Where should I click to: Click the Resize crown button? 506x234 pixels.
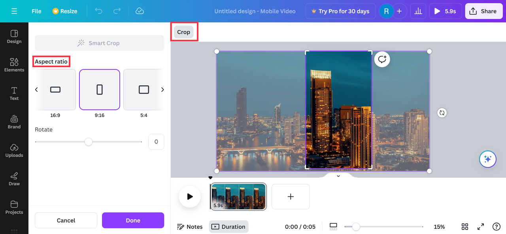[65, 11]
